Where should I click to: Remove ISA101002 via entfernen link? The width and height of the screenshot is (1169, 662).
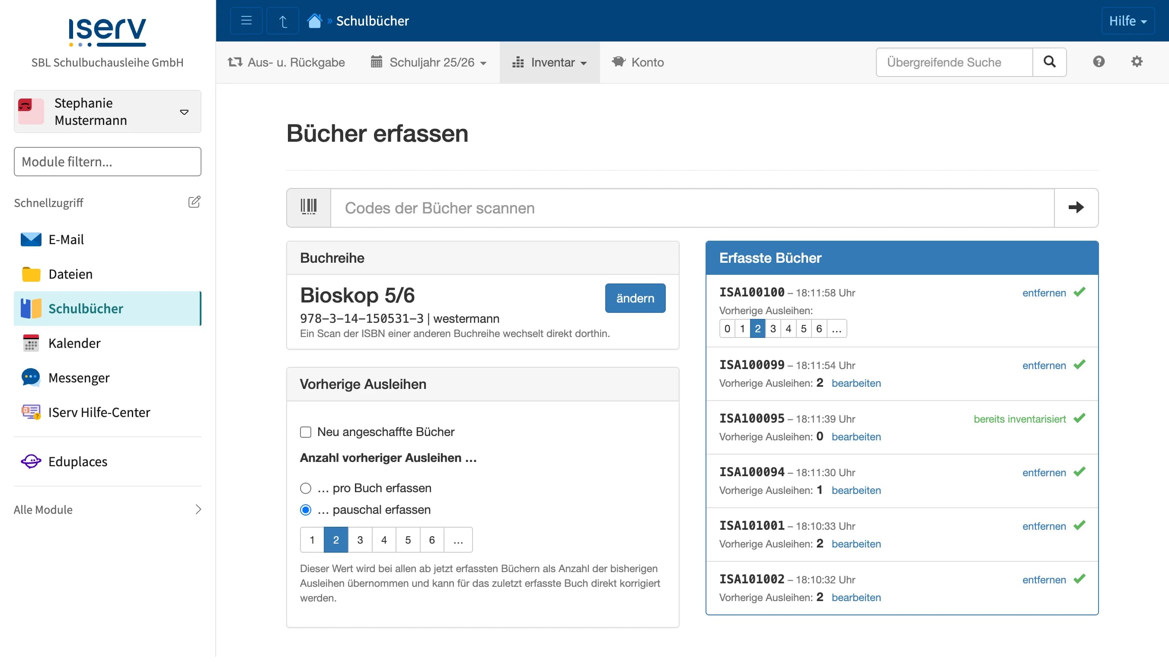[x=1044, y=580]
